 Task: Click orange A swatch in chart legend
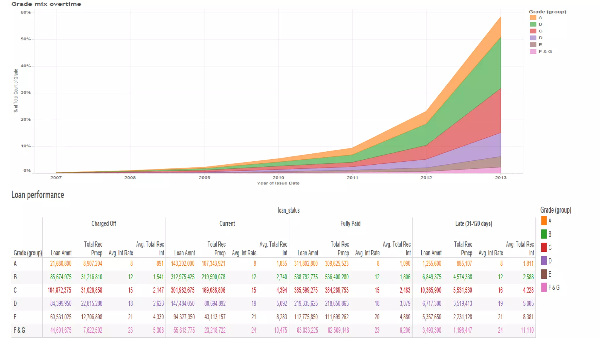tap(533, 18)
